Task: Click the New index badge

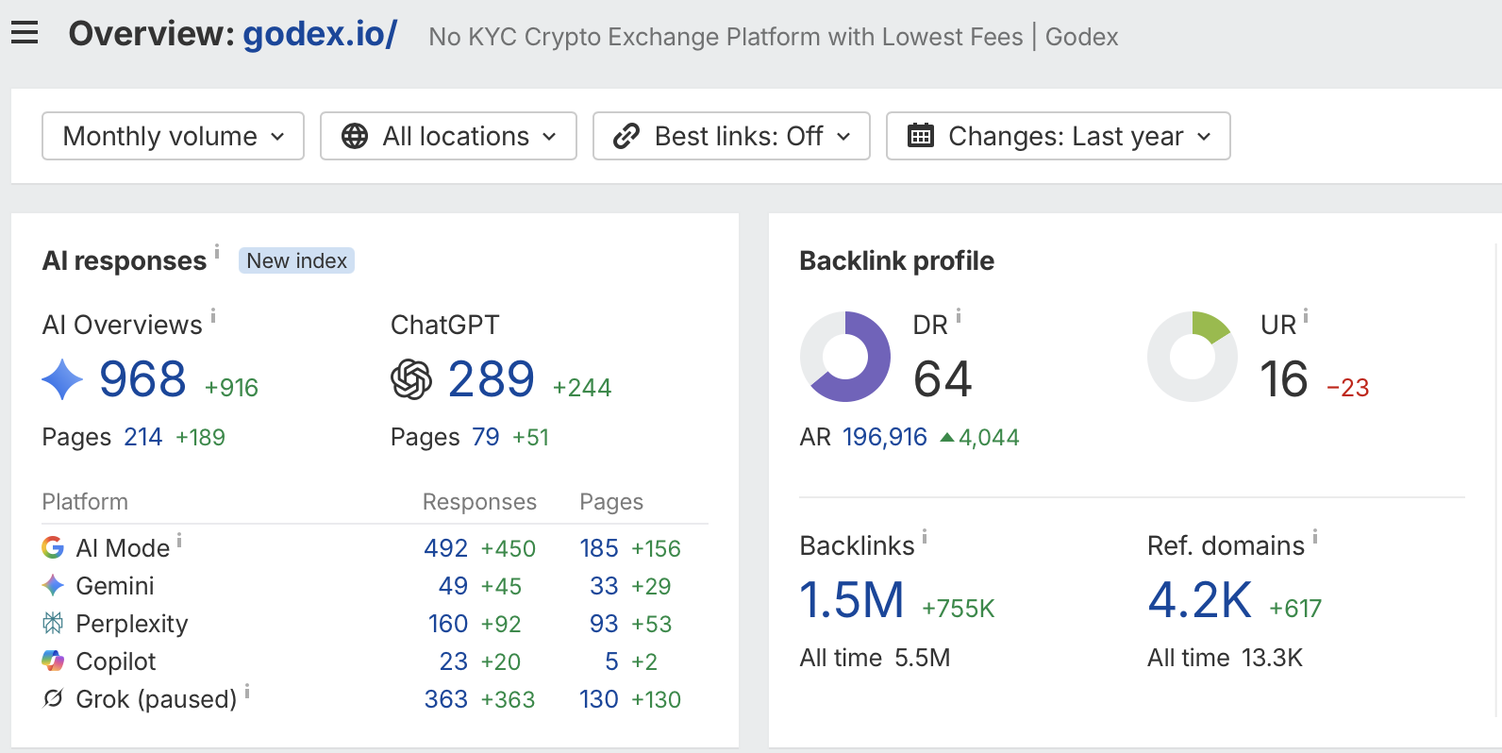Action: 296,260
